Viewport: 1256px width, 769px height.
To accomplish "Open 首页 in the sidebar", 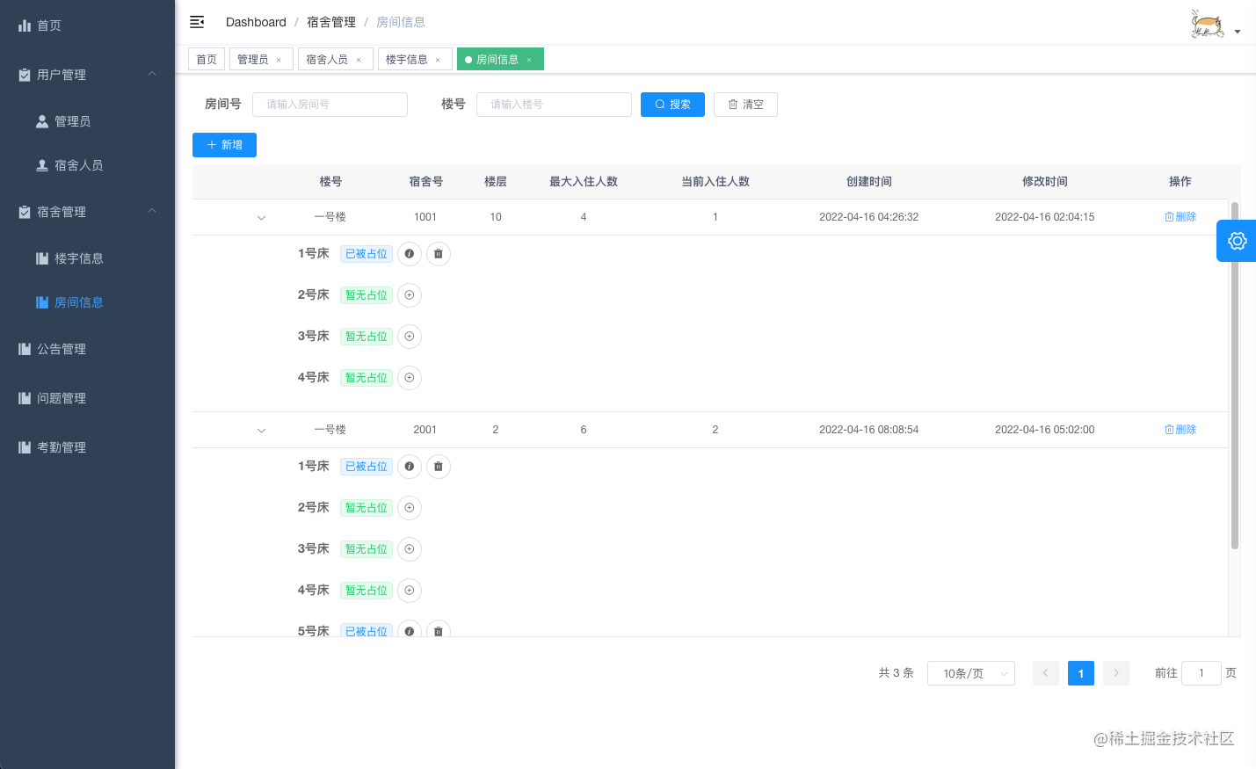I will [88, 25].
